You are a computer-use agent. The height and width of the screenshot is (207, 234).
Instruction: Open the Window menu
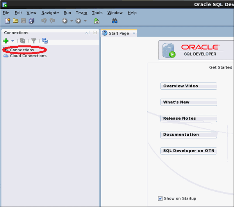click(115, 13)
